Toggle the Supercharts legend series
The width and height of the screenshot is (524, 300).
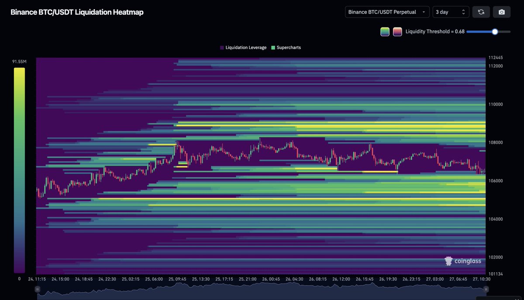286,47
